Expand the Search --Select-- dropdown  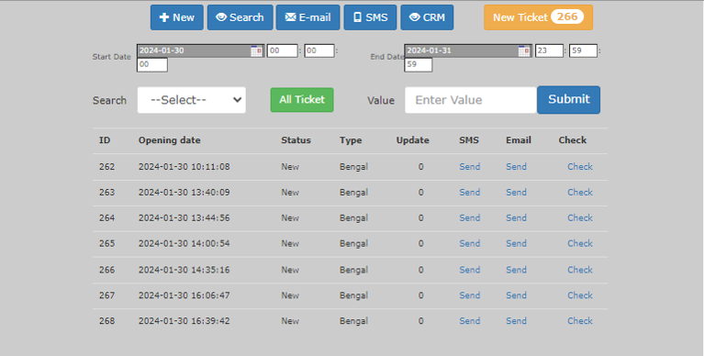192,100
